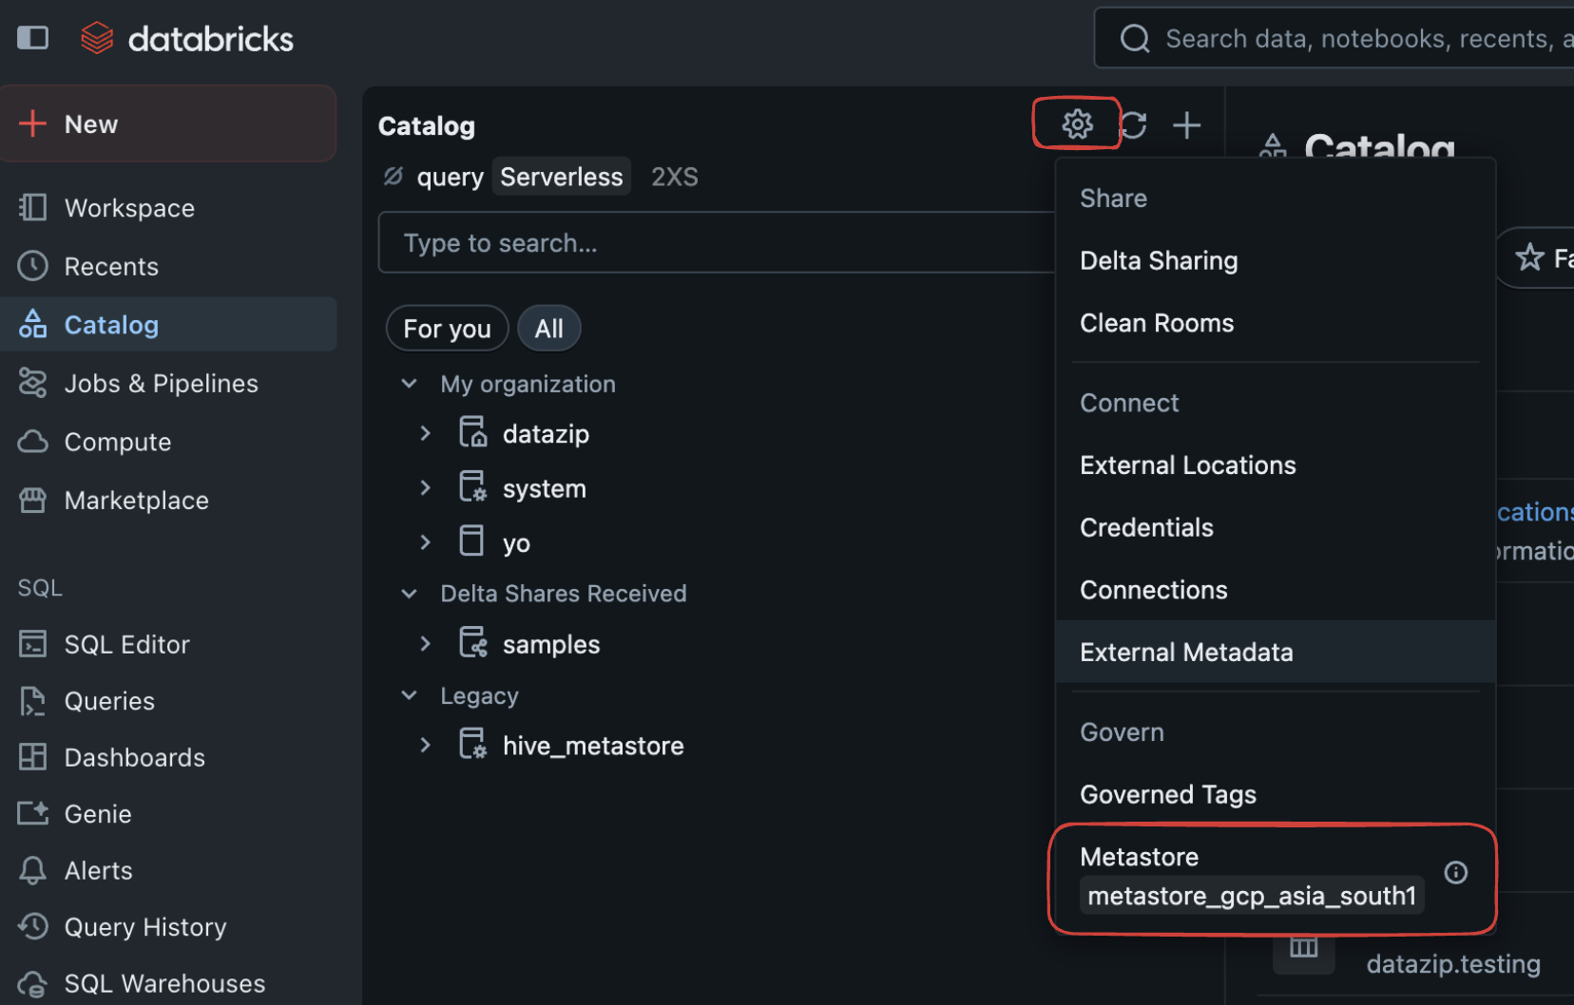1574x1005 pixels.
Task: Choose Delta Sharing in the settings menu
Action: [1158, 260]
